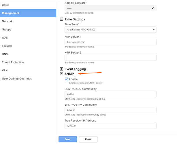The image size is (177, 144).
Task: Expand the Event Logging section
Action: pos(61,69)
